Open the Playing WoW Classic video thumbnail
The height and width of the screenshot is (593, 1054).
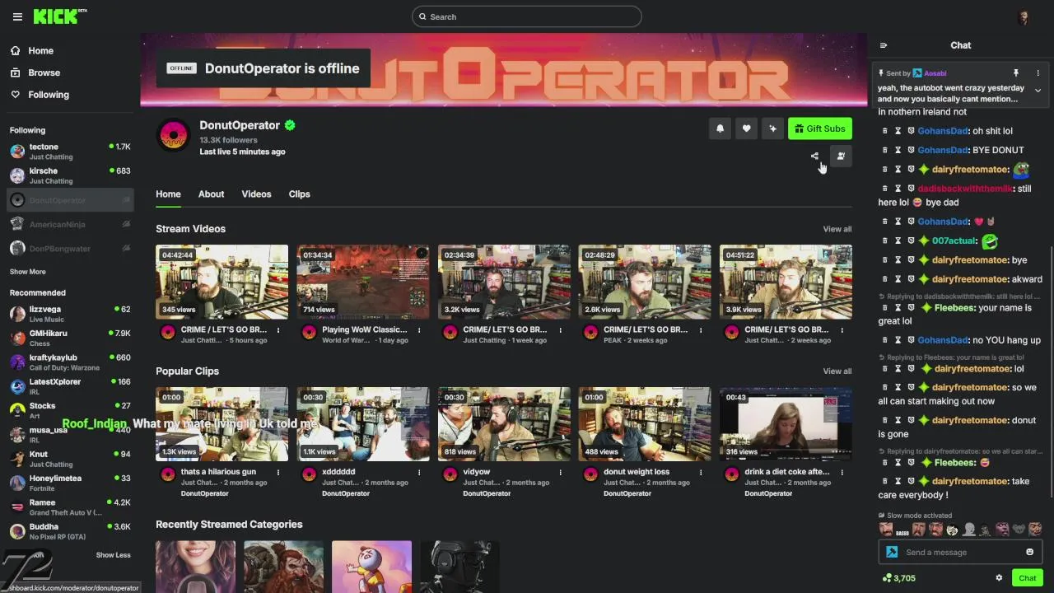click(x=362, y=282)
